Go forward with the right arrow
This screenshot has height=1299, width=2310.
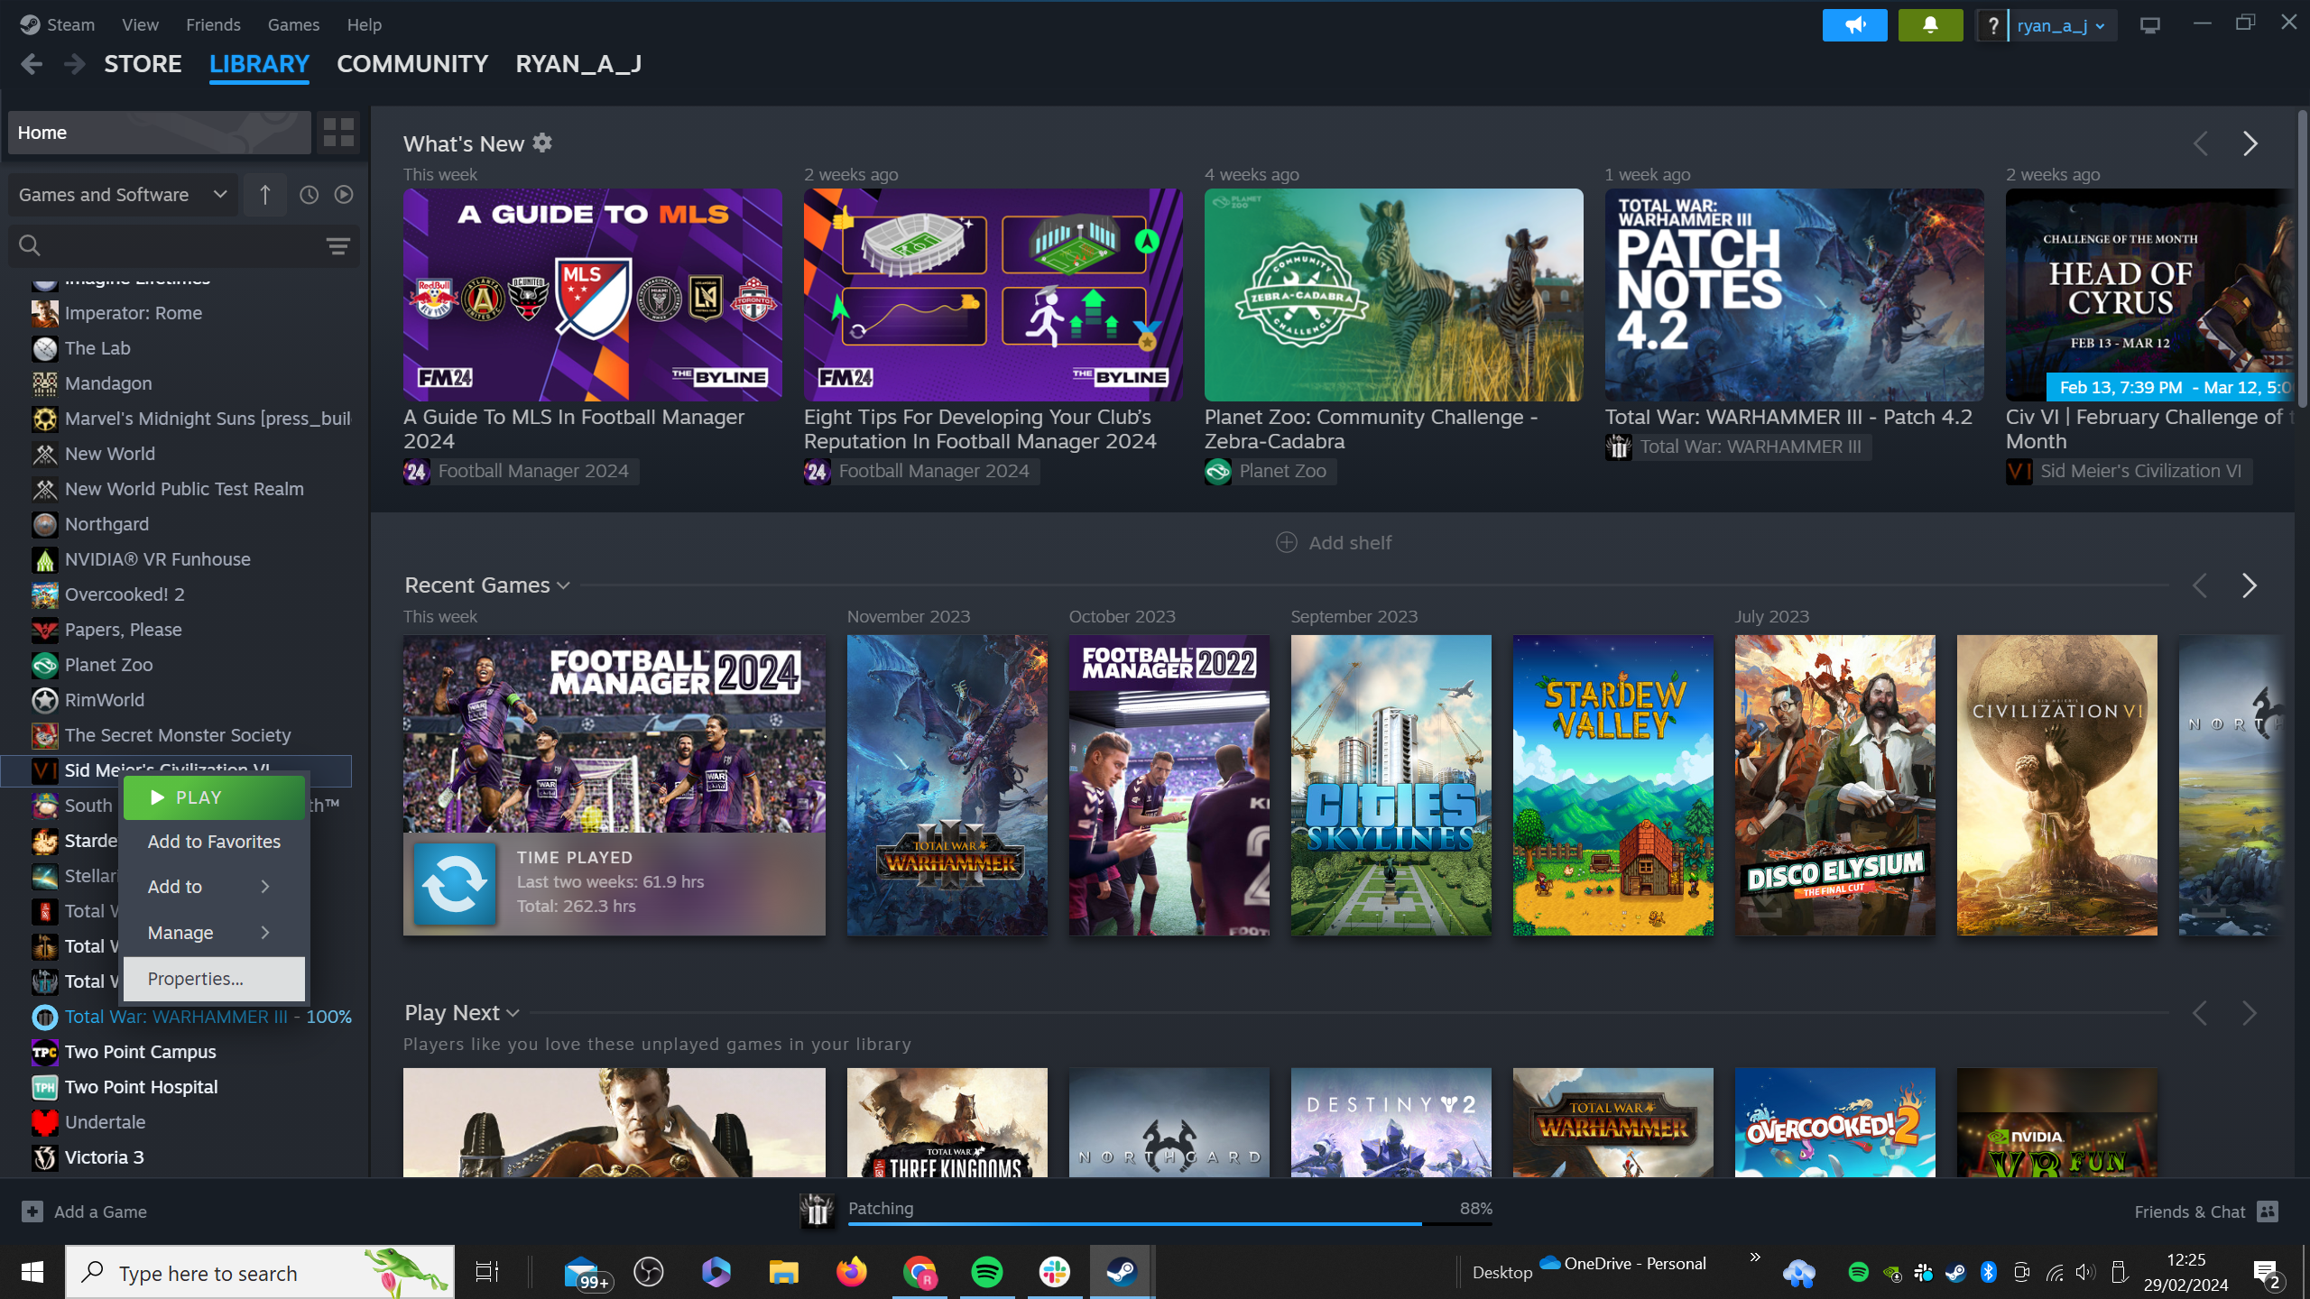75,64
